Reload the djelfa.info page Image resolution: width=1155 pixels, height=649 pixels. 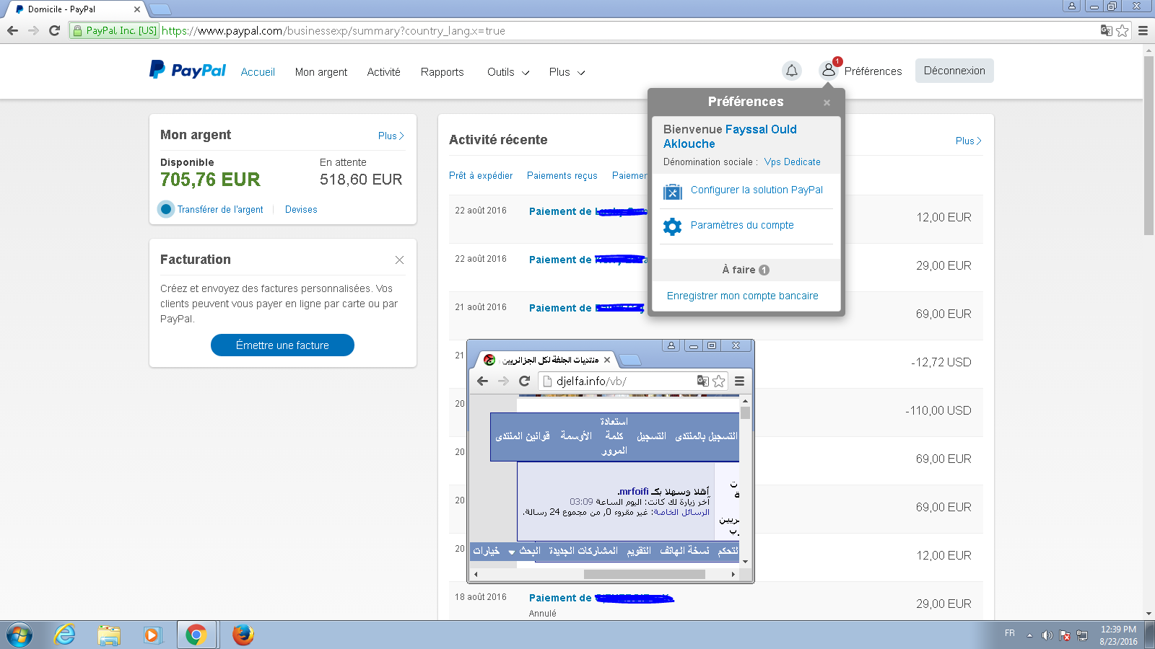pyautogui.click(x=525, y=381)
